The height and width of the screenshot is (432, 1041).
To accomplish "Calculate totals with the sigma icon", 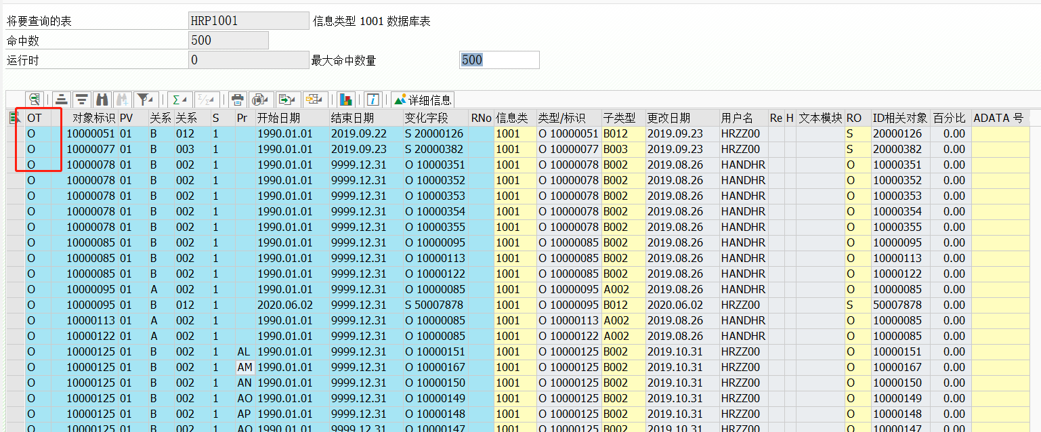I will pyautogui.click(x=177, y=100).
